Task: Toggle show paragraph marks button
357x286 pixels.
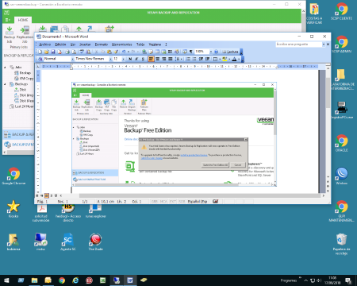Action: (190, 52)
